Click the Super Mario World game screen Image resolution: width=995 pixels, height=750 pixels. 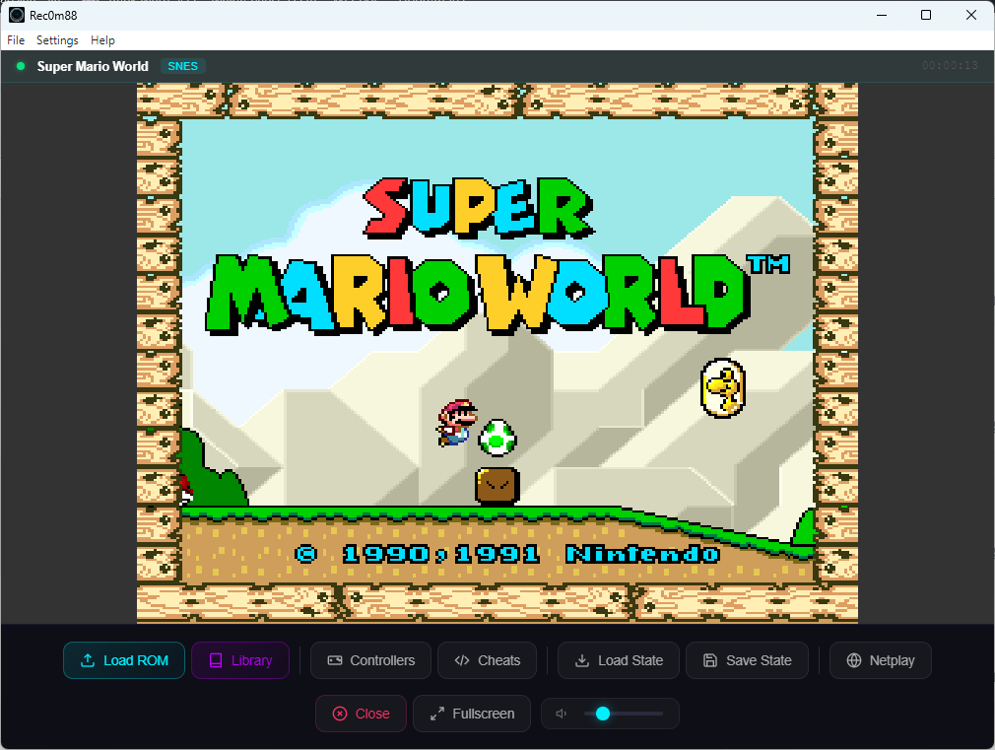(x=497, y=353)
